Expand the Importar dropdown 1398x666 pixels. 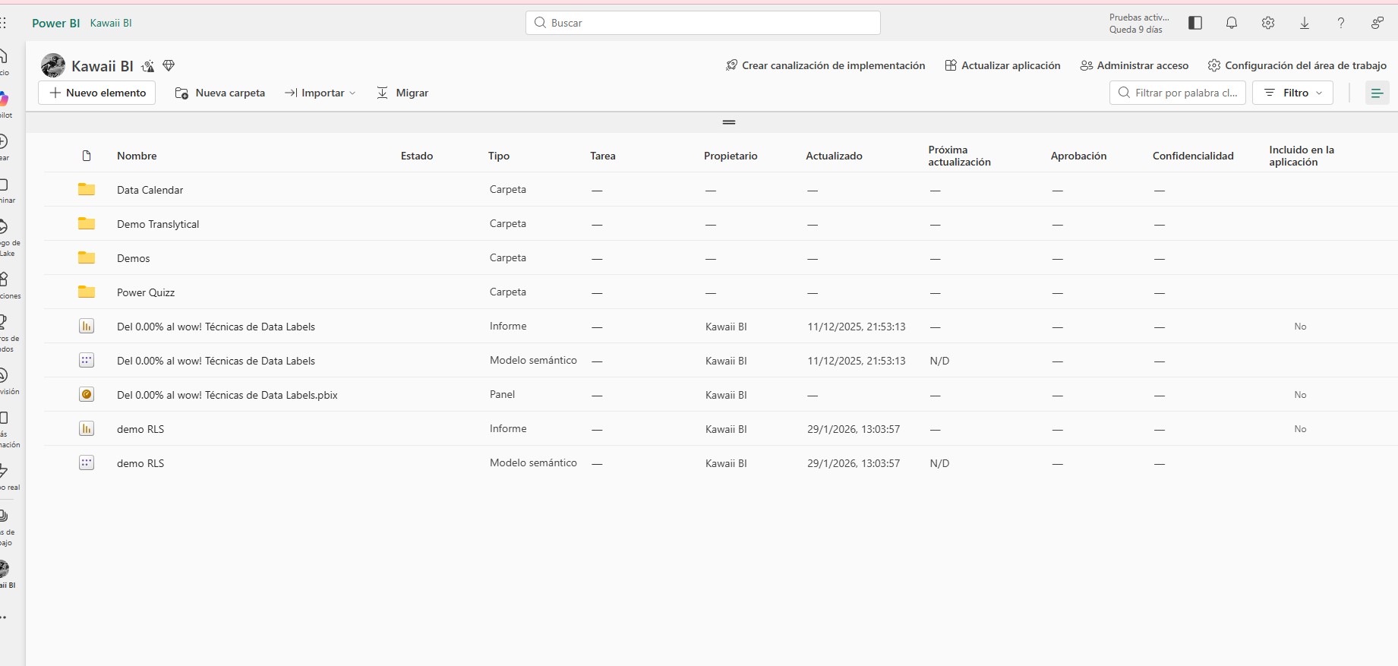[320, 93]
